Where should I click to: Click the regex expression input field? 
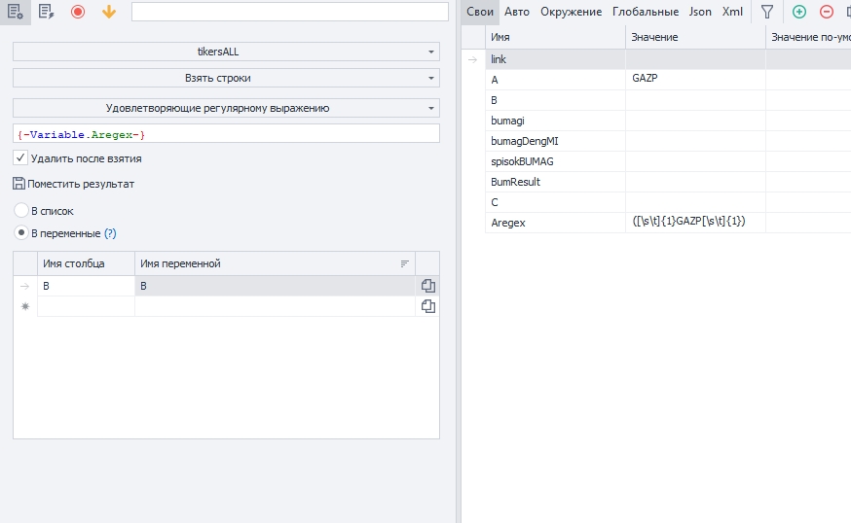[226, 134]
